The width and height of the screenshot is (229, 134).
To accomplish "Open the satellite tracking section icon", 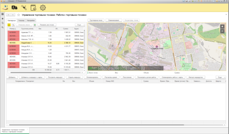I will click(x=24, y=8).
